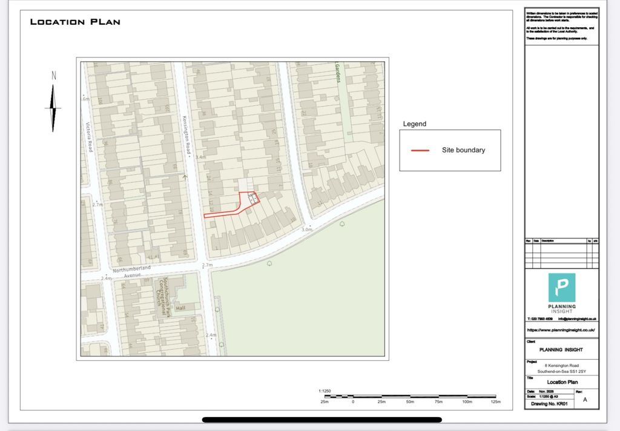The image size is (620, 431).
Task: Click the Northumberland Avenue street label
Action: tap(131, 272)
